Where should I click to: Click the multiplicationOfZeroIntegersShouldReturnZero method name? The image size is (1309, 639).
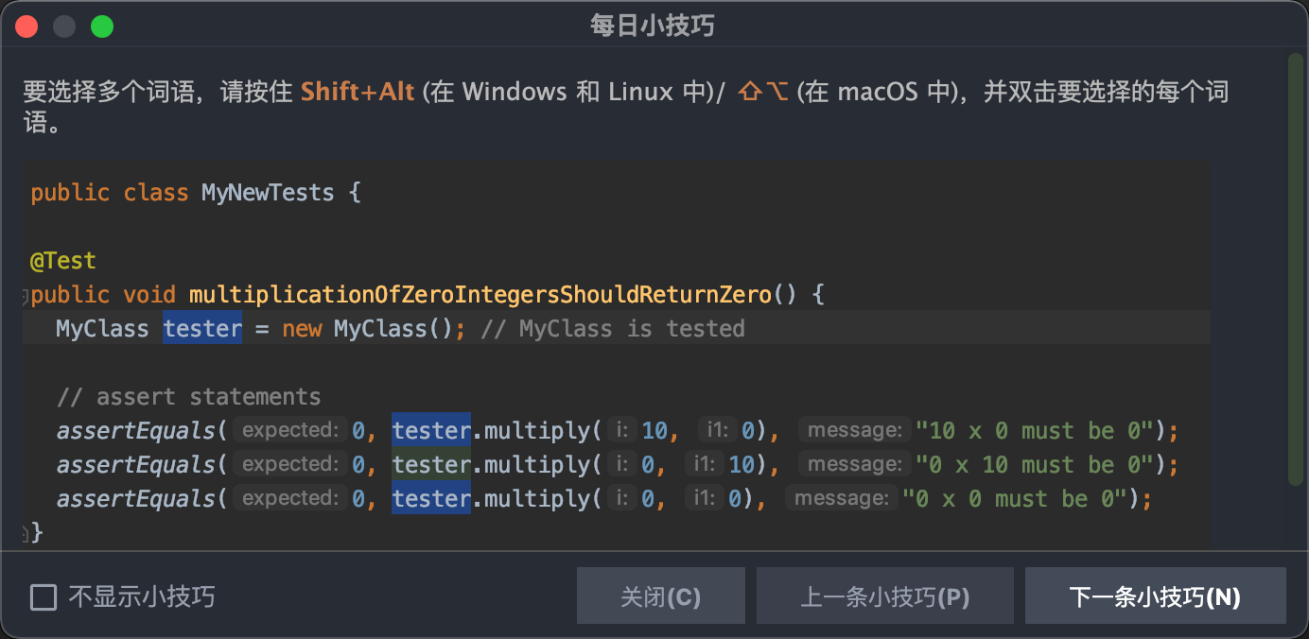[480, 295]
